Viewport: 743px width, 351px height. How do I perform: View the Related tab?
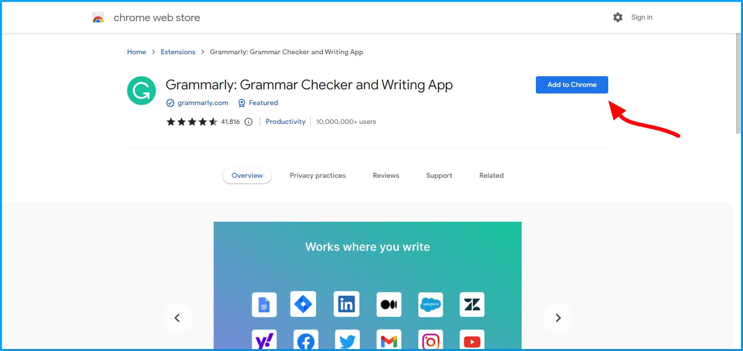(491, 175)
